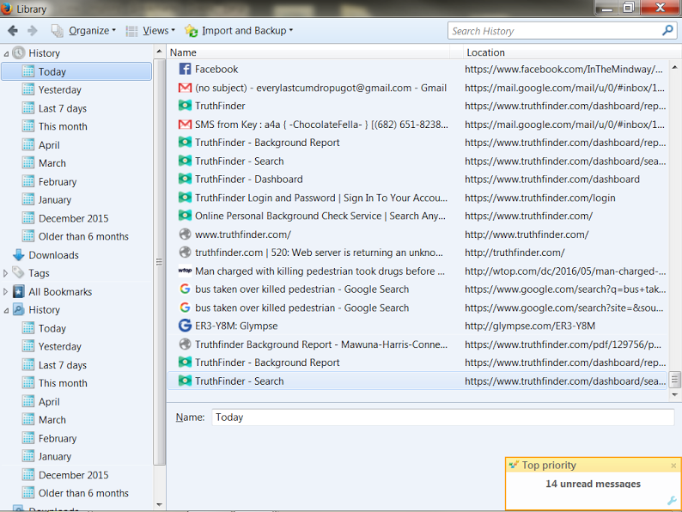Image resolution: width=682 pixels, height=512 pixels.
Task: Click truthfinder.com/pdf/129756 location
Action: point(563,344)
